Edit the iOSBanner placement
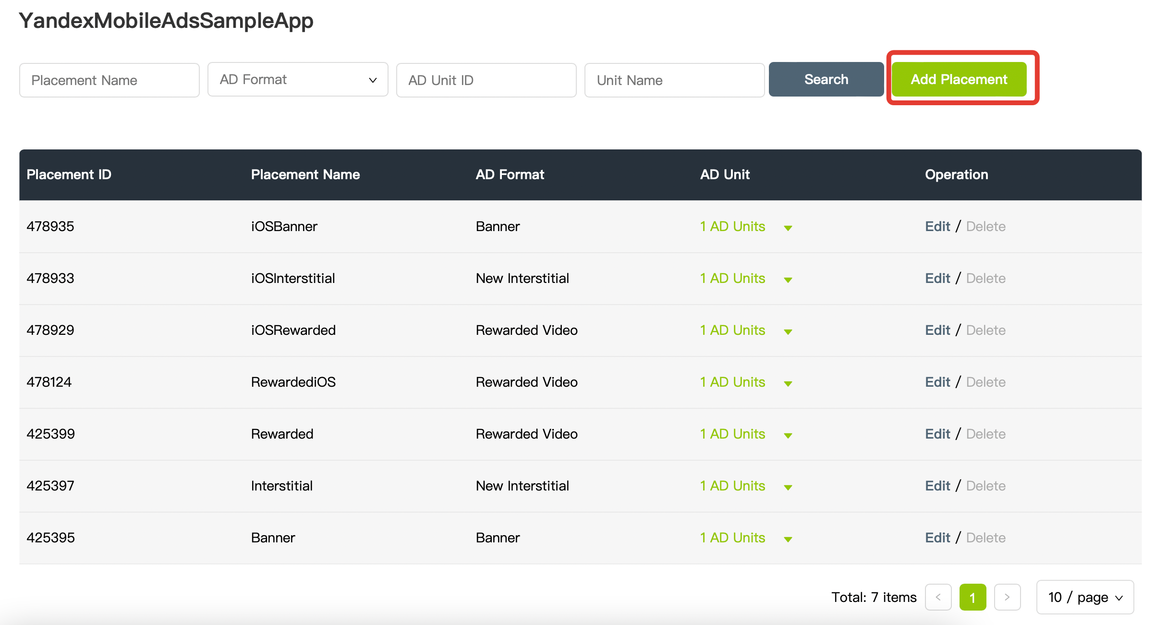This screenshot has width=1155, height=625. pos(937,226)
